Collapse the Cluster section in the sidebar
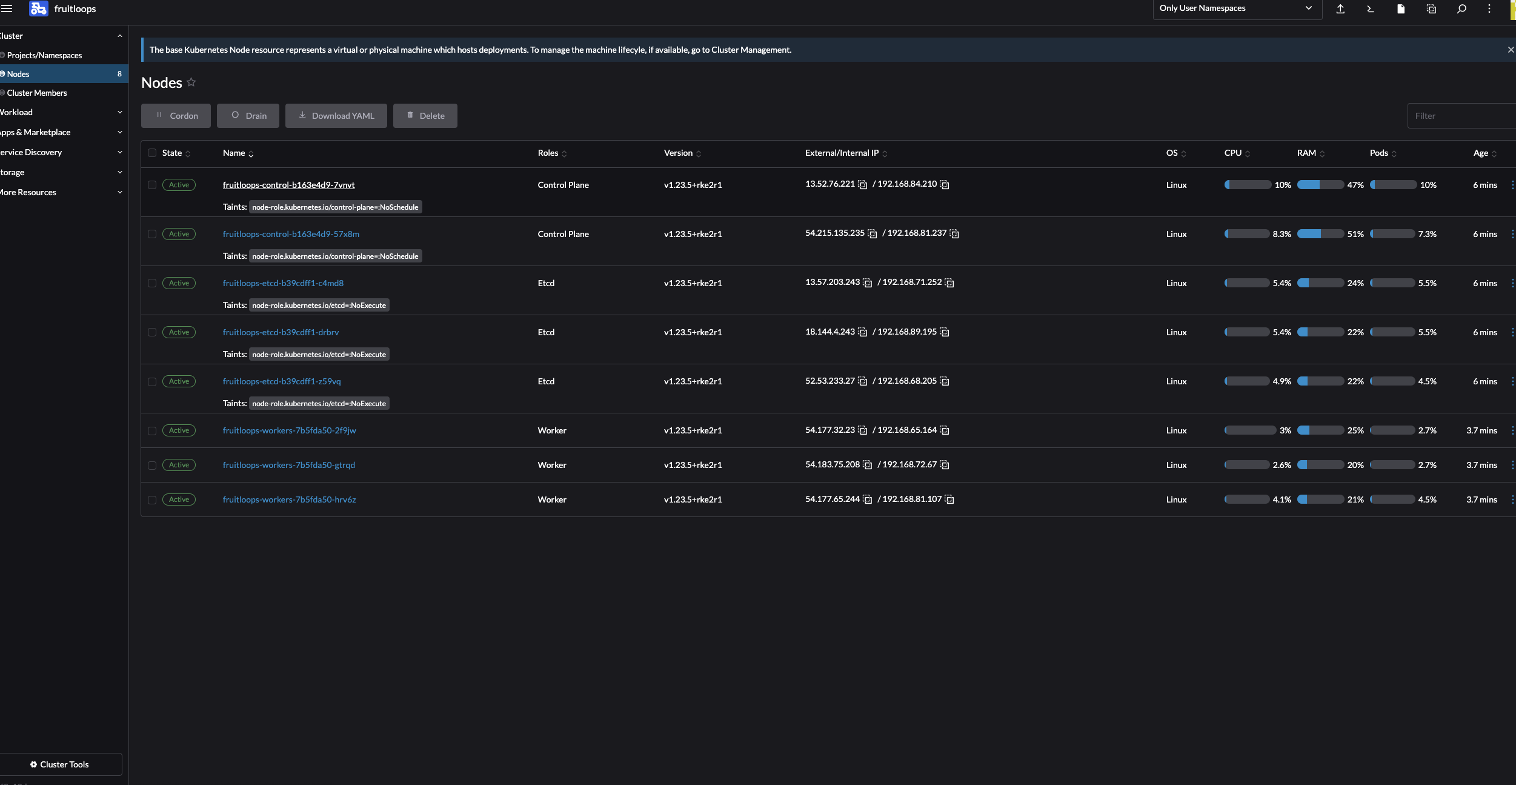 119,36
